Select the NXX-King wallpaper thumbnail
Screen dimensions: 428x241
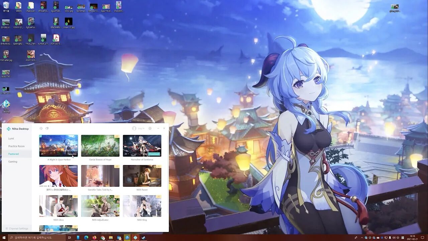142,206
